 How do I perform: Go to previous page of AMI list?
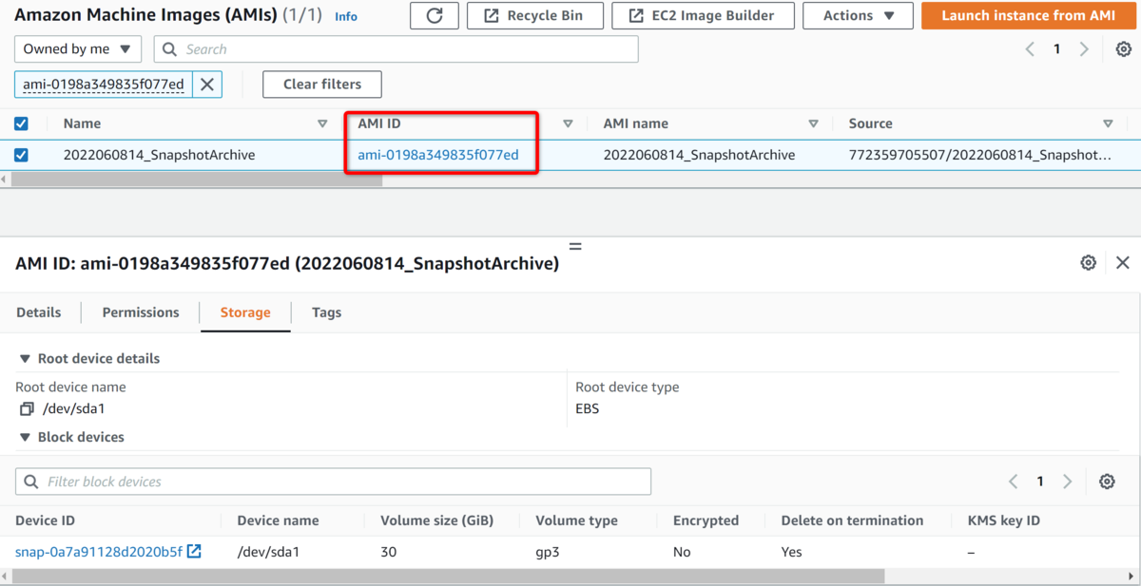[x=1030, y=49]
